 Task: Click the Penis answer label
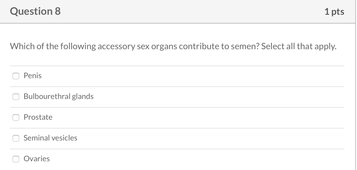(33, 75)
